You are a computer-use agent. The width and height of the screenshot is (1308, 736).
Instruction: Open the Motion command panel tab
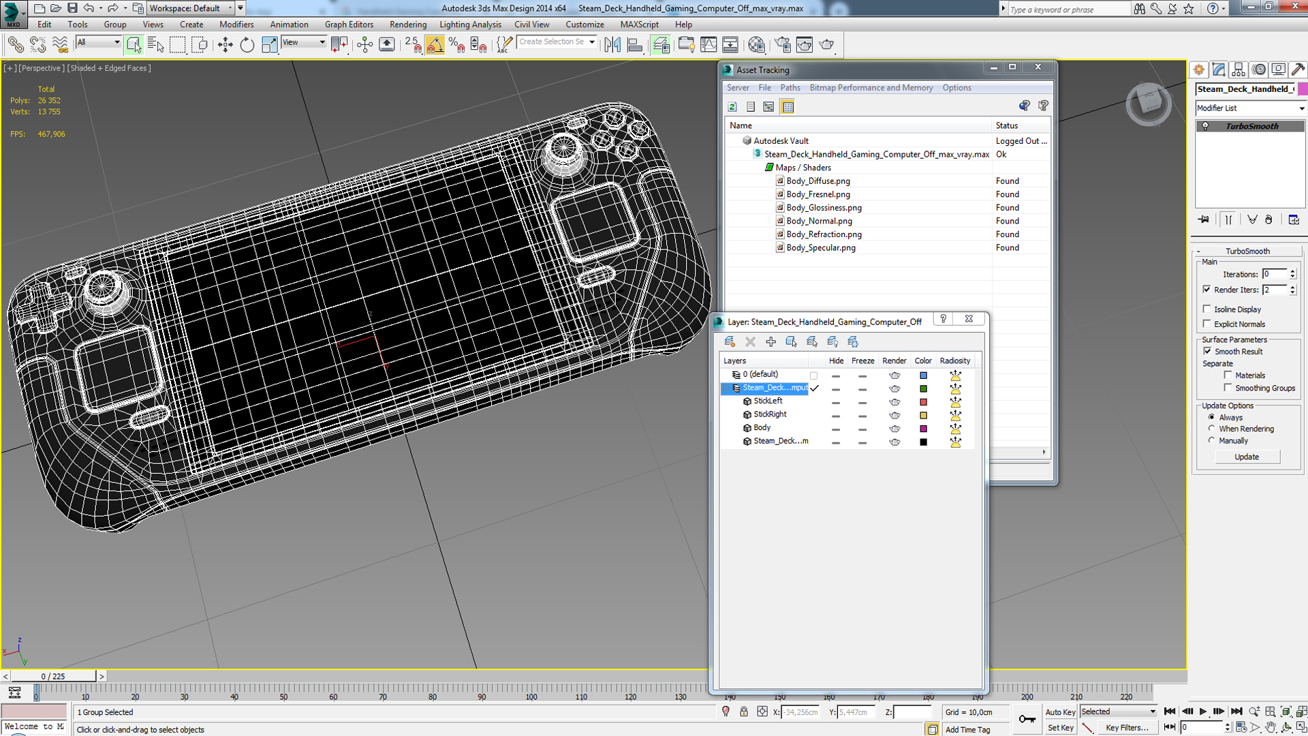point(1259,70)
